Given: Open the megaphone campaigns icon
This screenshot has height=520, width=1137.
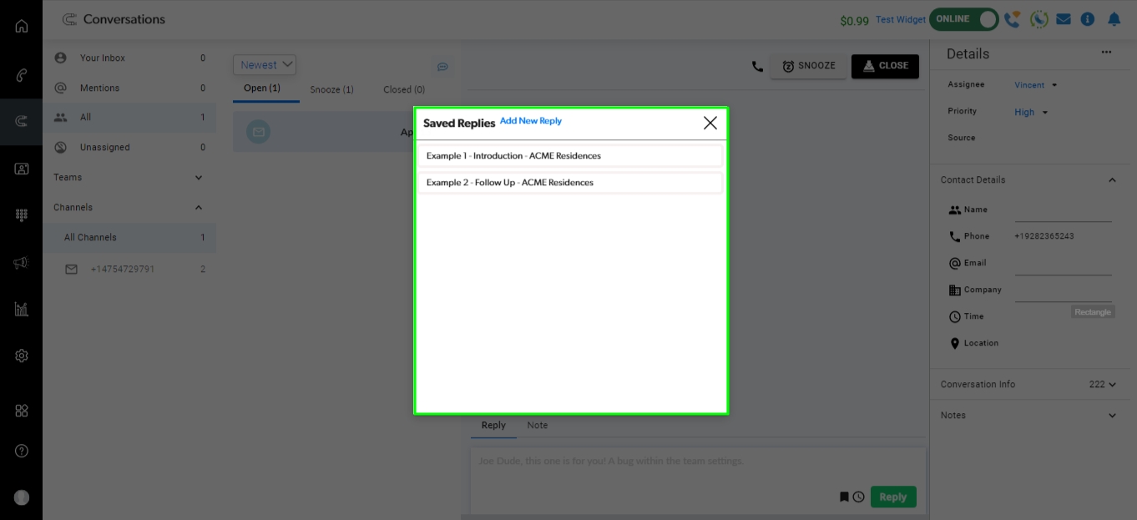Looking at the screenshot, I should (22, 263).
